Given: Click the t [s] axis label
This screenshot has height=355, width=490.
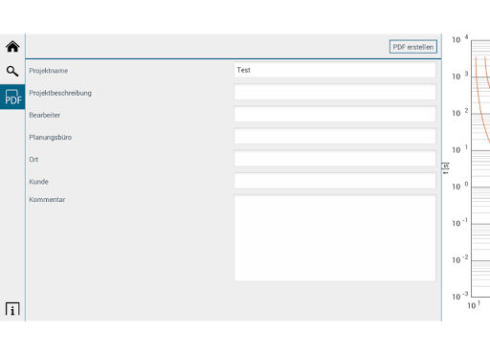Looking at the screenshot, I should pyautogui.click(x=446, y=168).
